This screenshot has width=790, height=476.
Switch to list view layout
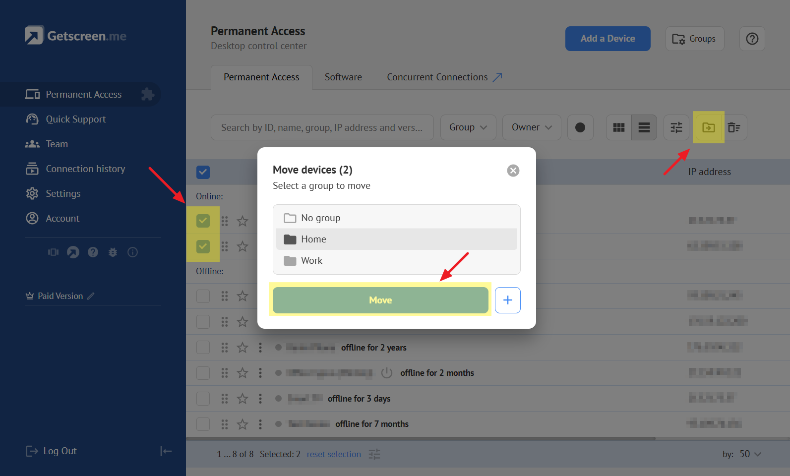tap(644, 127)
